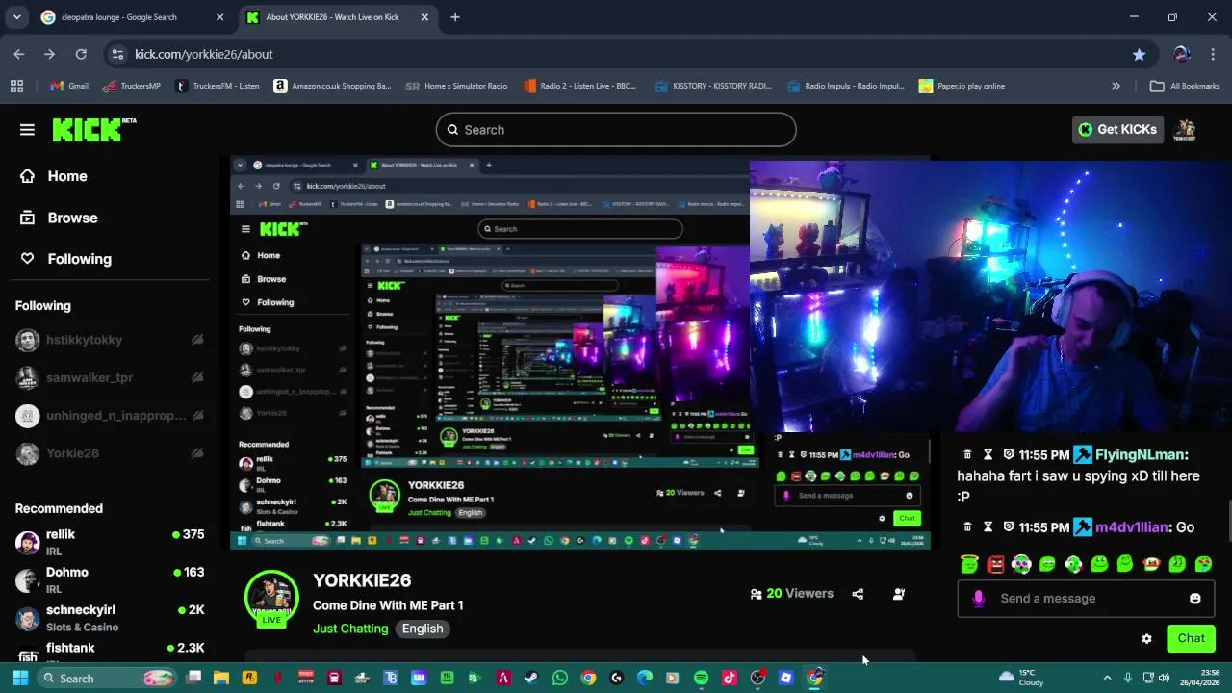This screenshot has height=693, width=1232.
Task: Click the chat panel scrollbar
Action: pos(1228,520)
